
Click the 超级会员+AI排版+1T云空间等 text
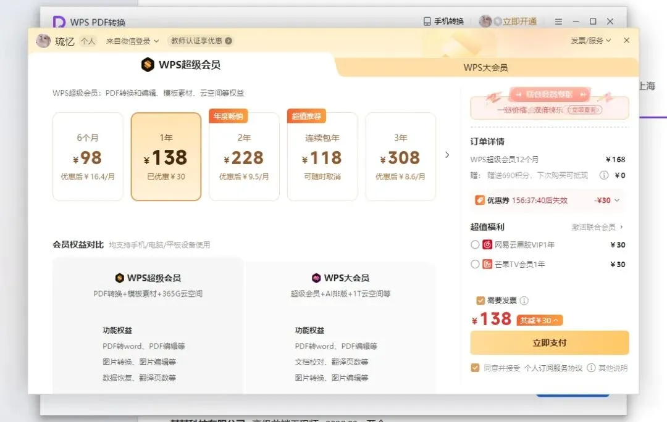pyautogui.click(x=340, y=294)
